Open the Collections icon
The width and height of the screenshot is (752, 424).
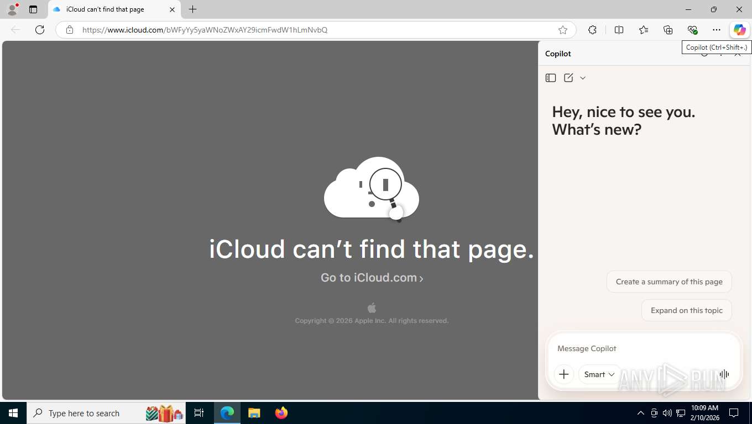point(668,30)
